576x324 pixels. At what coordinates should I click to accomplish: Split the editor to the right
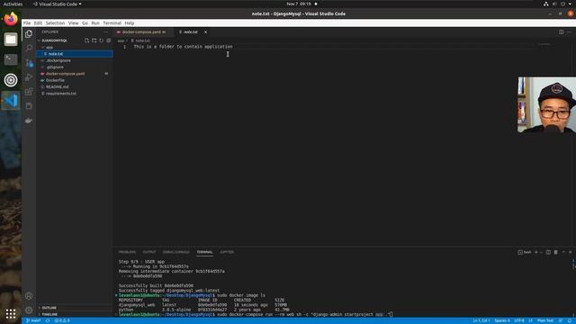click(x=562, y=32)
